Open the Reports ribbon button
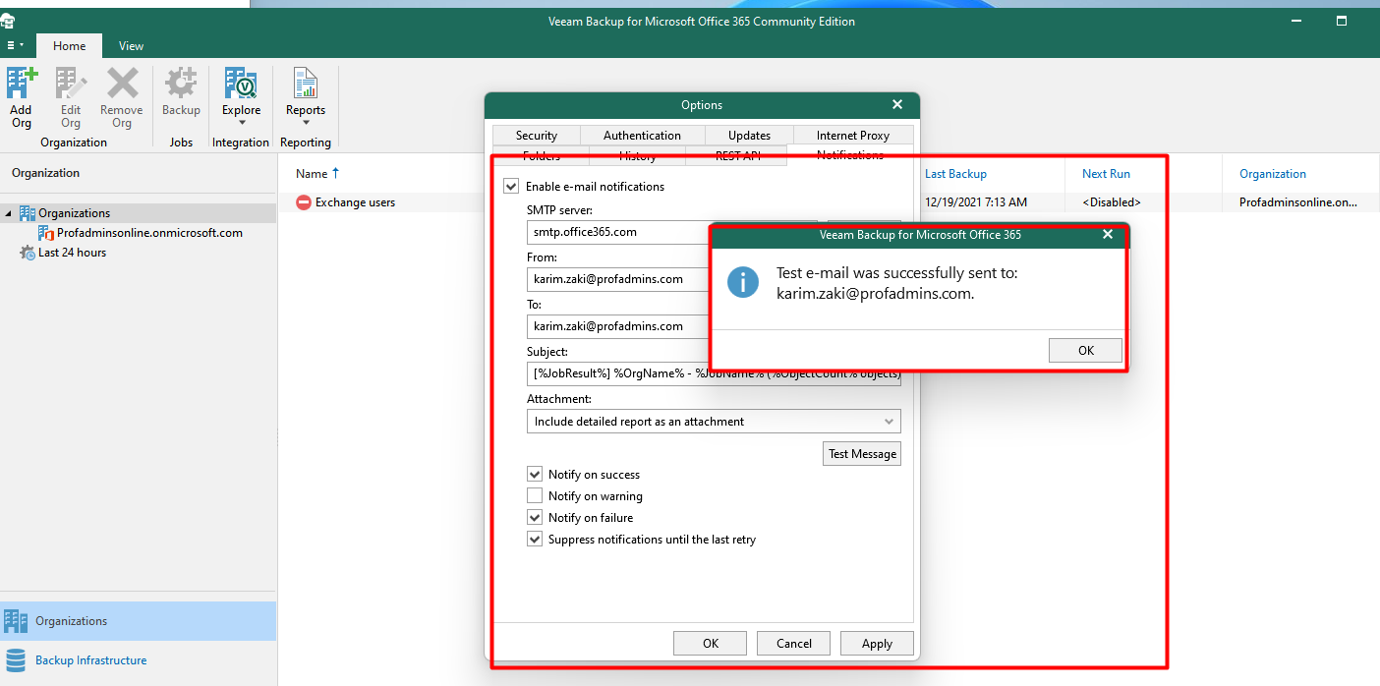 [x=306, y=97]
